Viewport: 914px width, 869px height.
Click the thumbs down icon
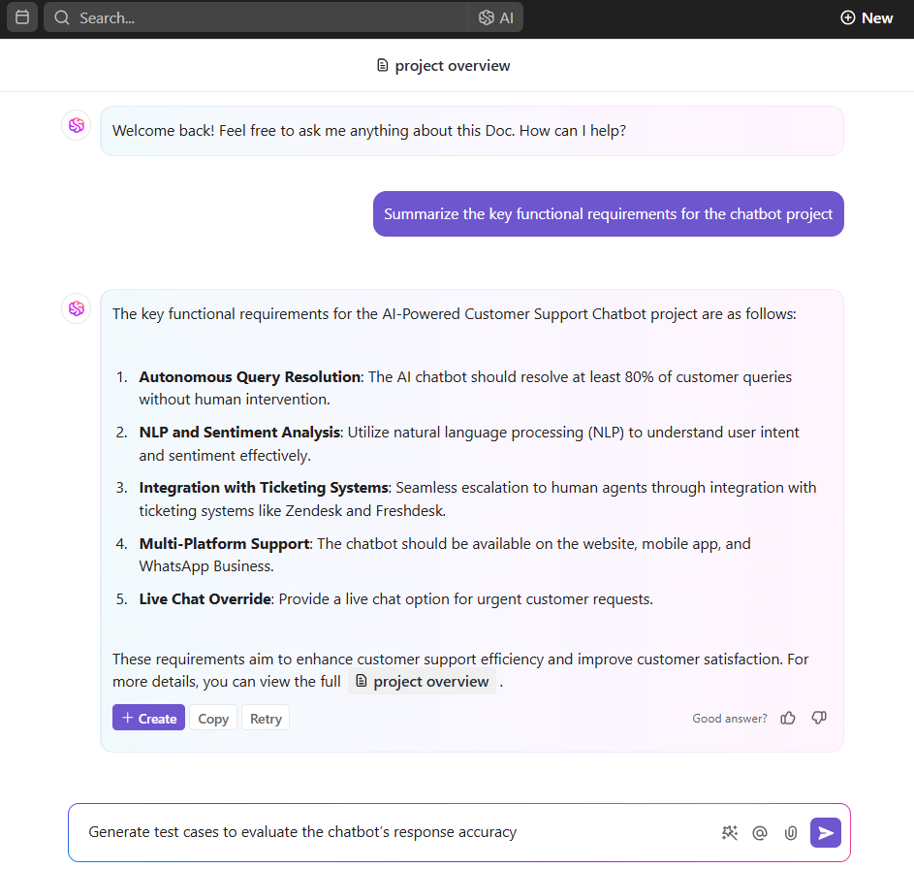pyautogui.click(x=819, y=718)
